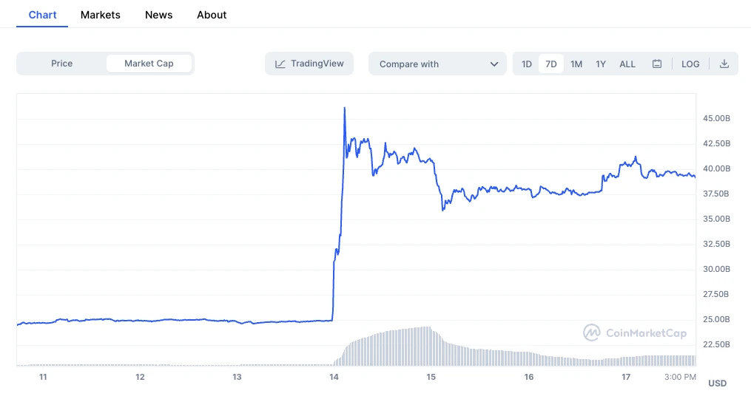The image size is (751, 399).
Task: Switch chart to Market Cap view
Action: [x=149, y=64]
